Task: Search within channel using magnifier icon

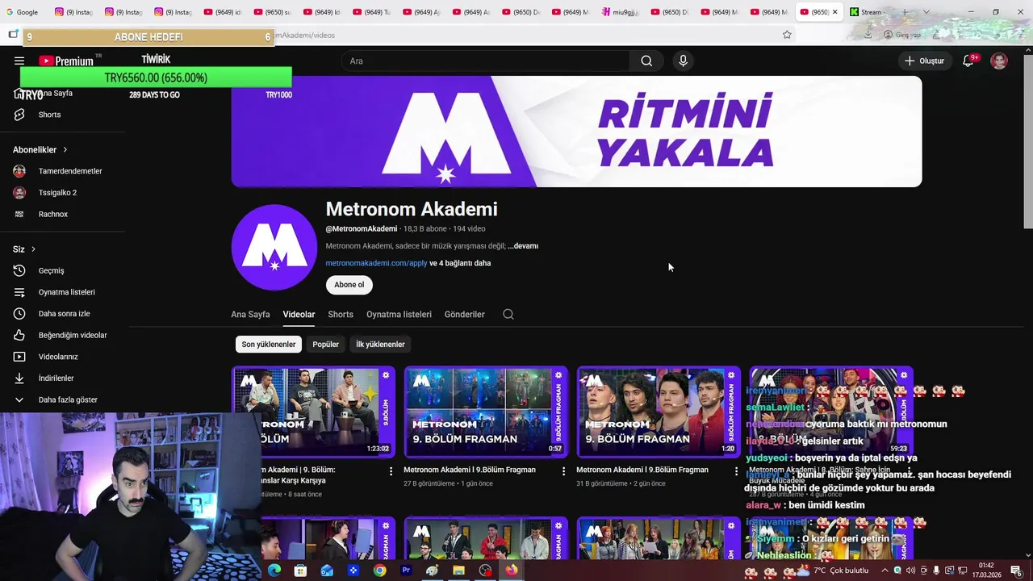Action: [508, 314]
